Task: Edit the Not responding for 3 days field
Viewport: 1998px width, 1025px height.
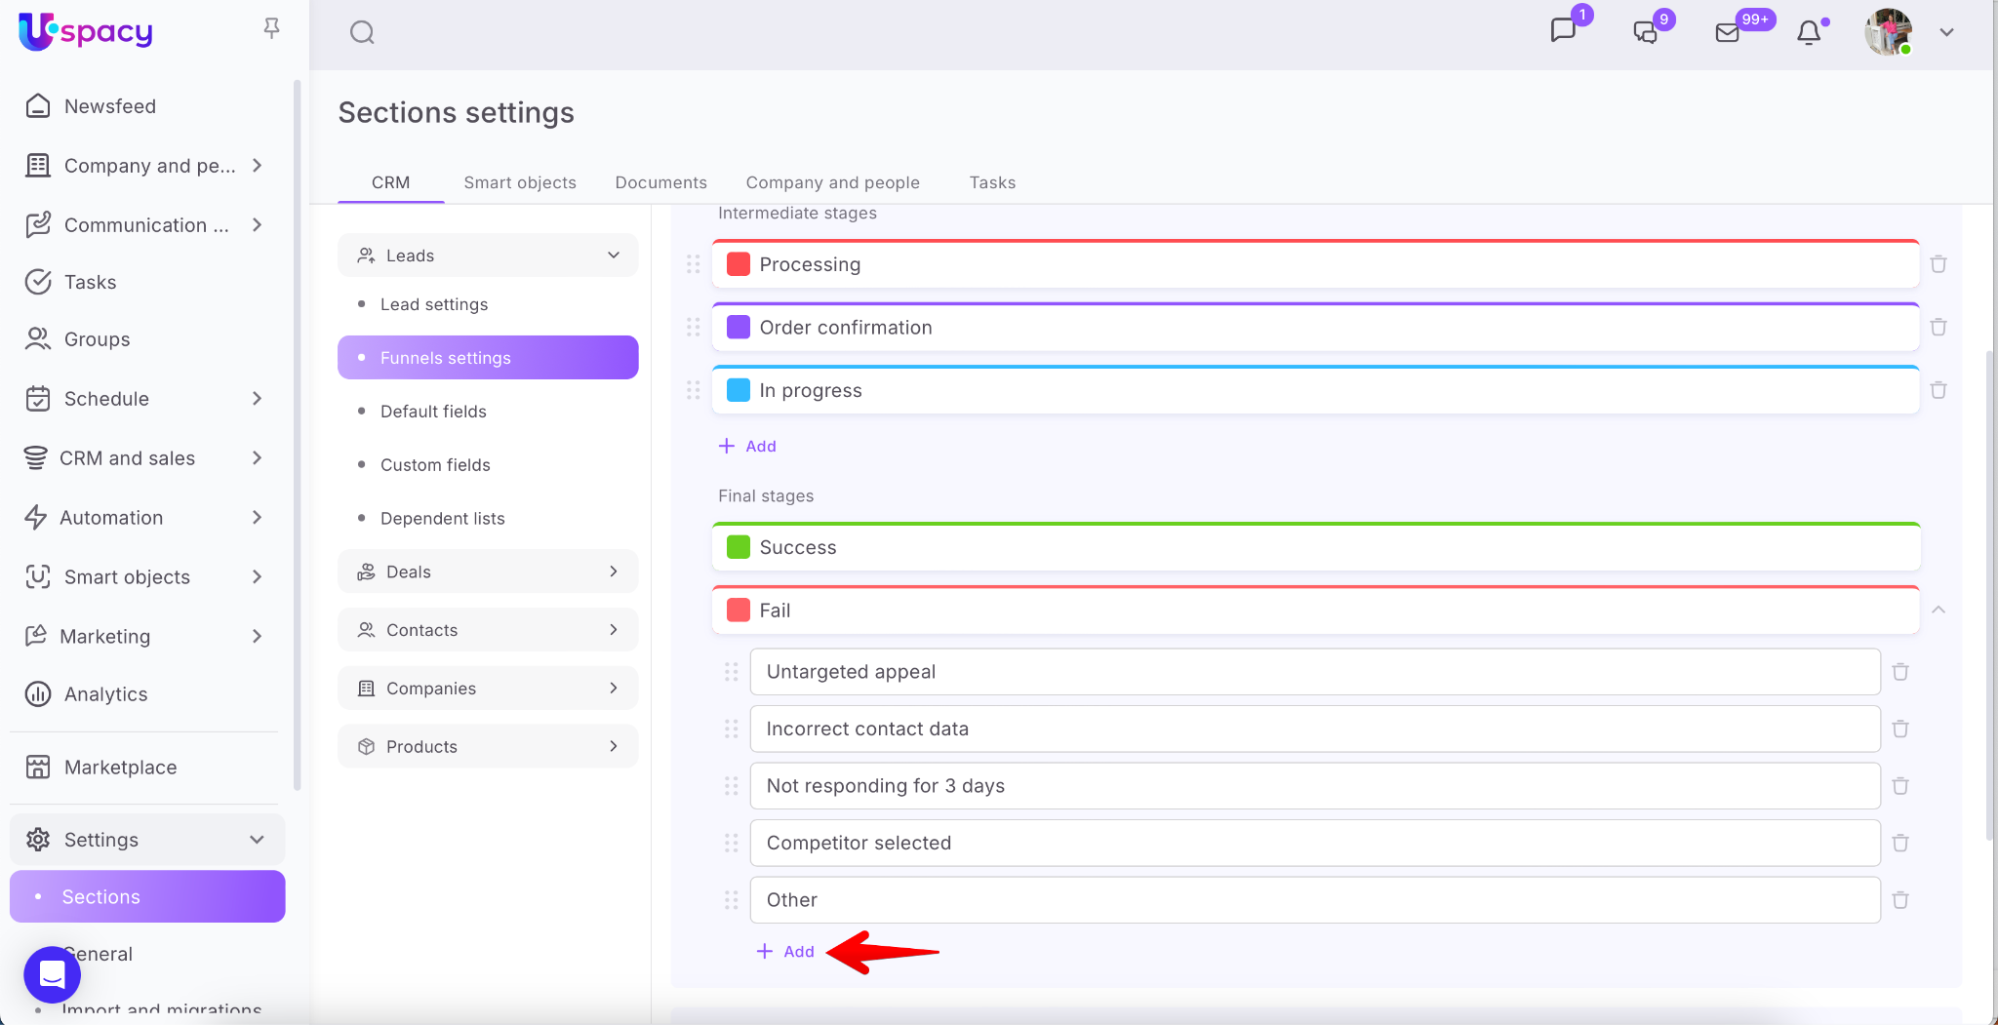Action: tap(1313, 786)
